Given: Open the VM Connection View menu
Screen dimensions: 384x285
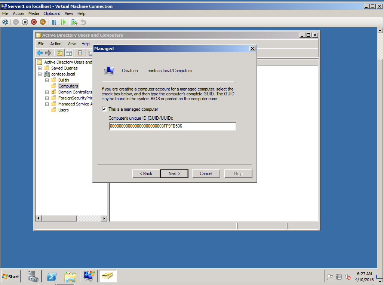Looking at the screenshot, I should point(69,13).
